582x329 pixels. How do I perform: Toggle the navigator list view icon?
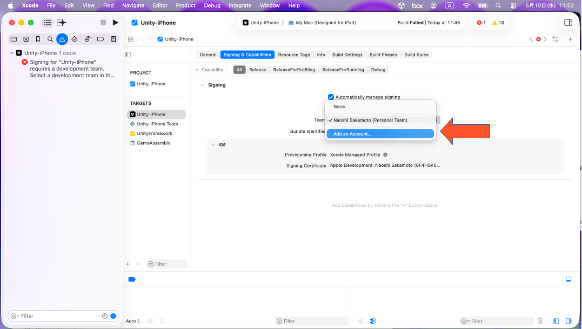pyautogui.click(x=47, y=23)
